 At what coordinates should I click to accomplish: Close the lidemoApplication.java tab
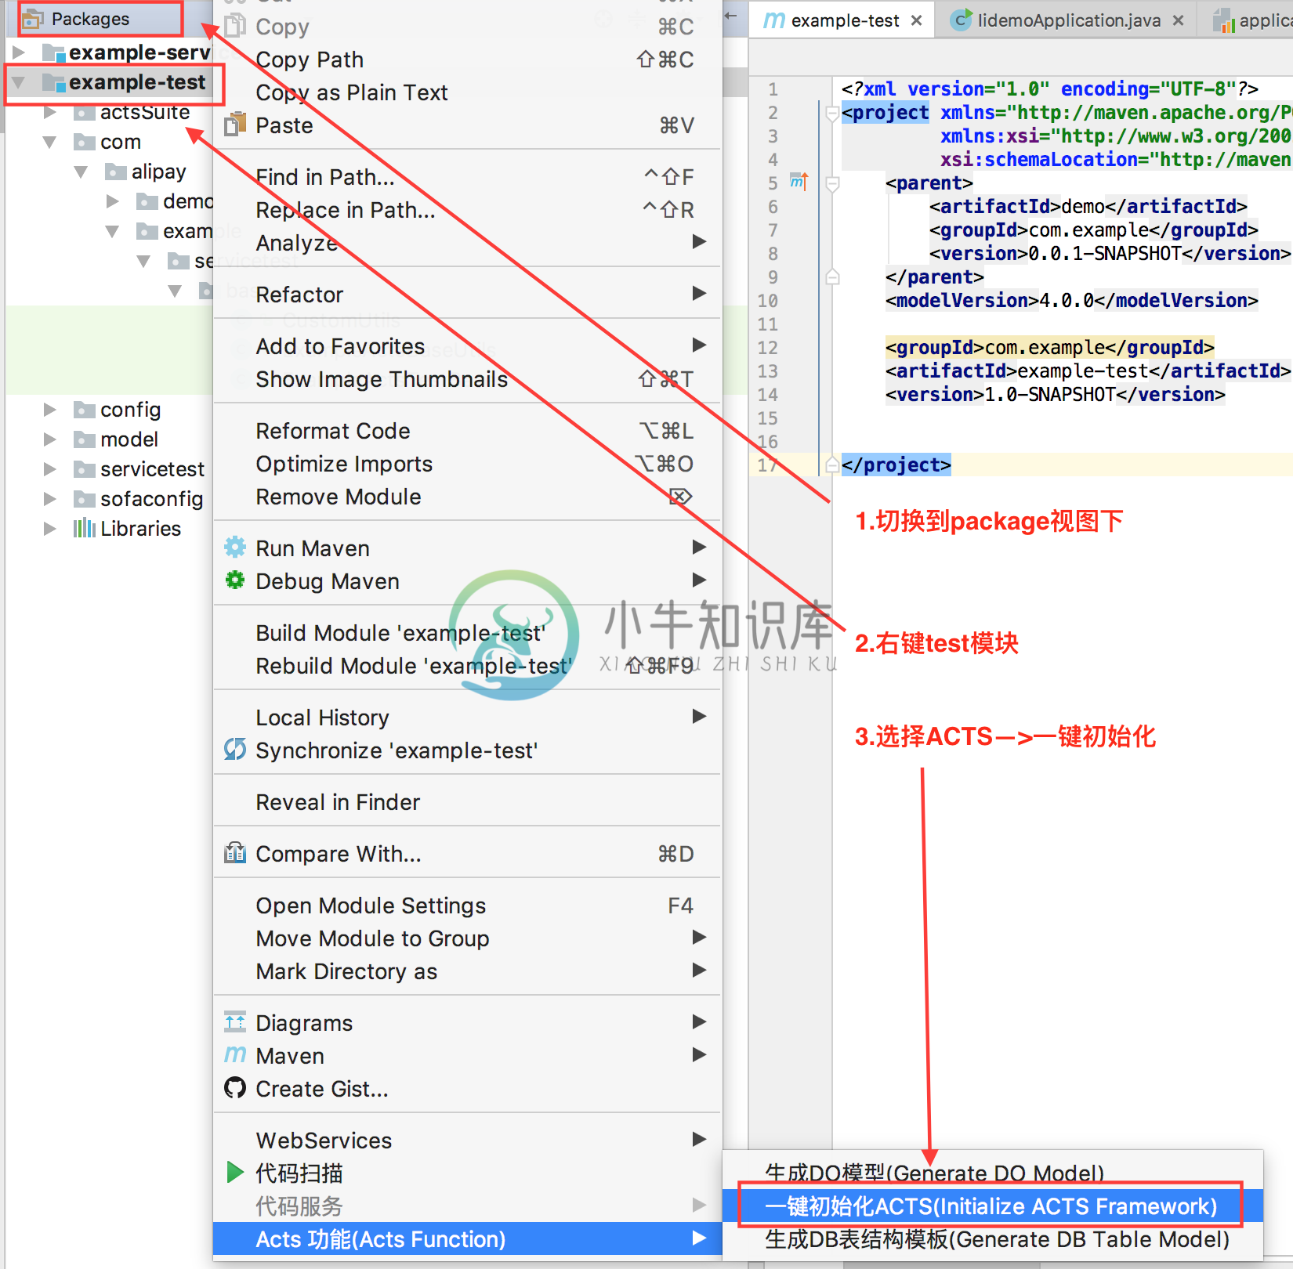click(1178, 20)
